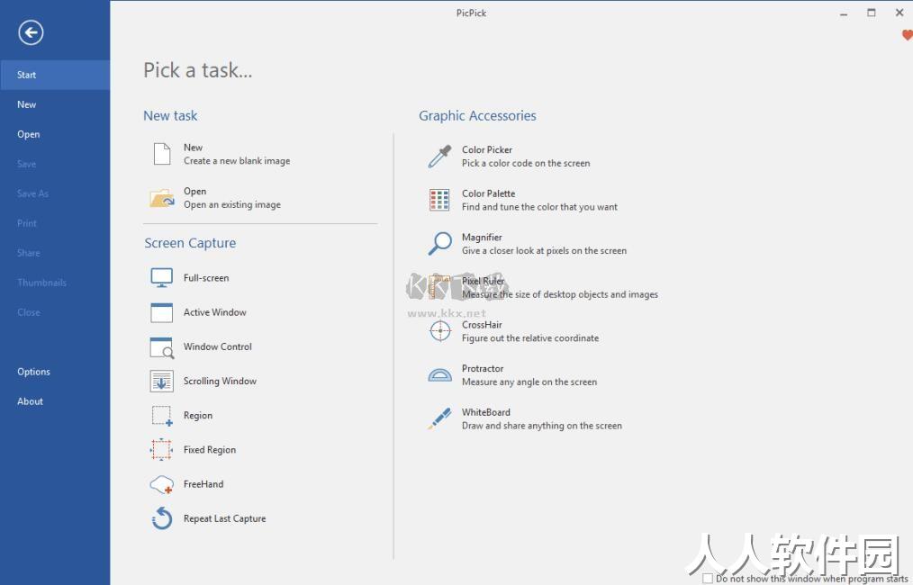Screen dimensions: 913x585
Task: Click the Fixed Region label
Action: (x=210, y=450)
